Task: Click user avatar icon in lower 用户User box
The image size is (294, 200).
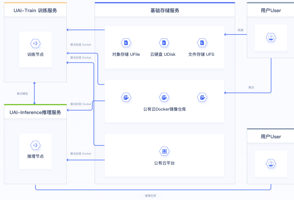Action: [271, 164]
